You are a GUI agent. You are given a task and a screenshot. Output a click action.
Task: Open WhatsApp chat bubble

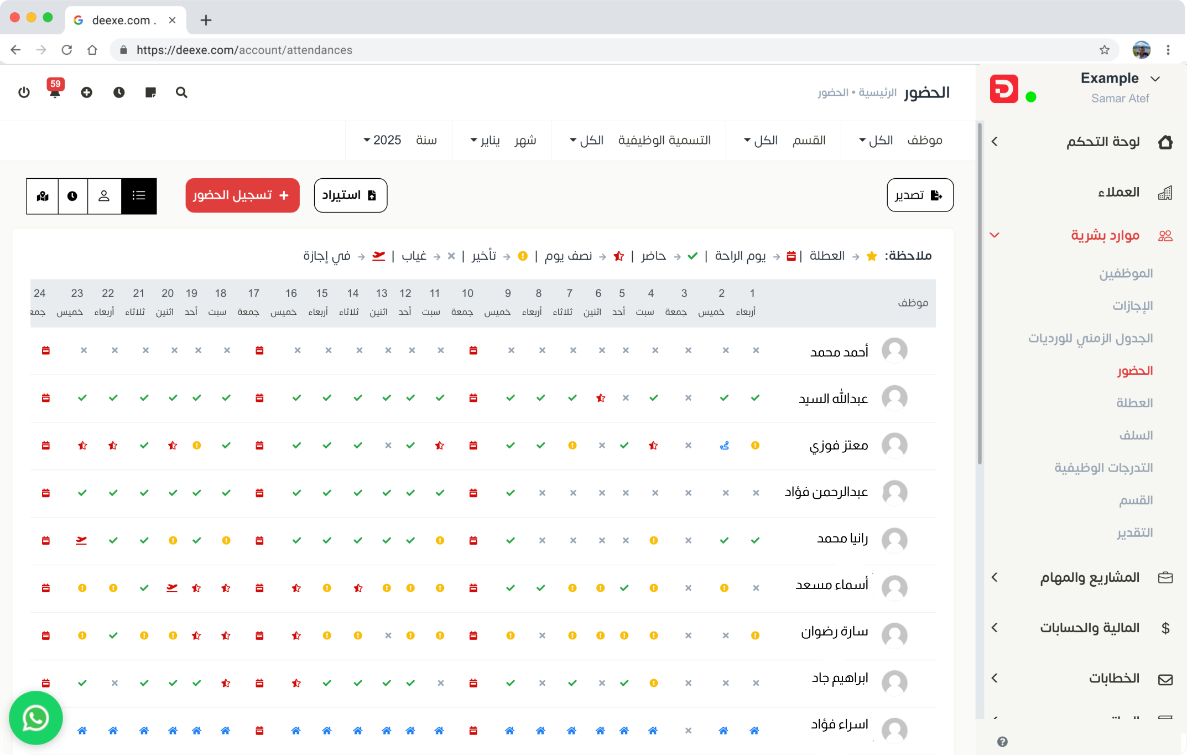point(36,718)
